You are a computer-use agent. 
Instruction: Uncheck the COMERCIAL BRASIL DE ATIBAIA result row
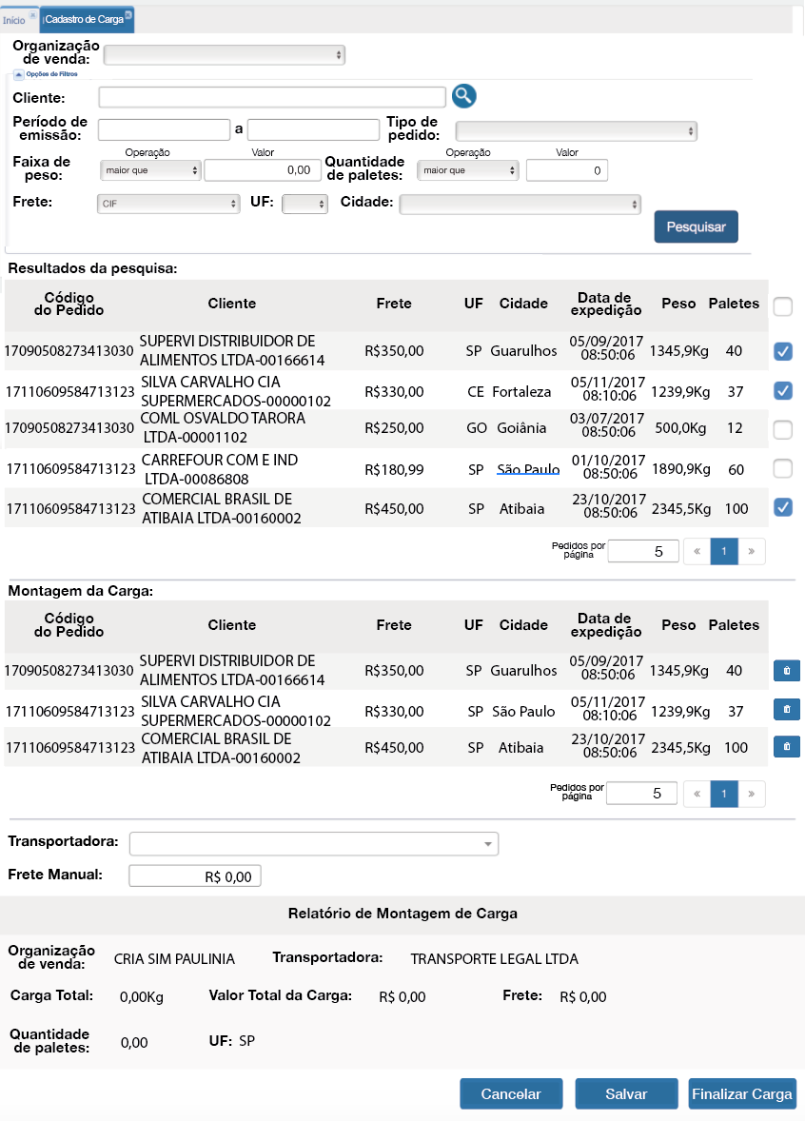point(783,507)
